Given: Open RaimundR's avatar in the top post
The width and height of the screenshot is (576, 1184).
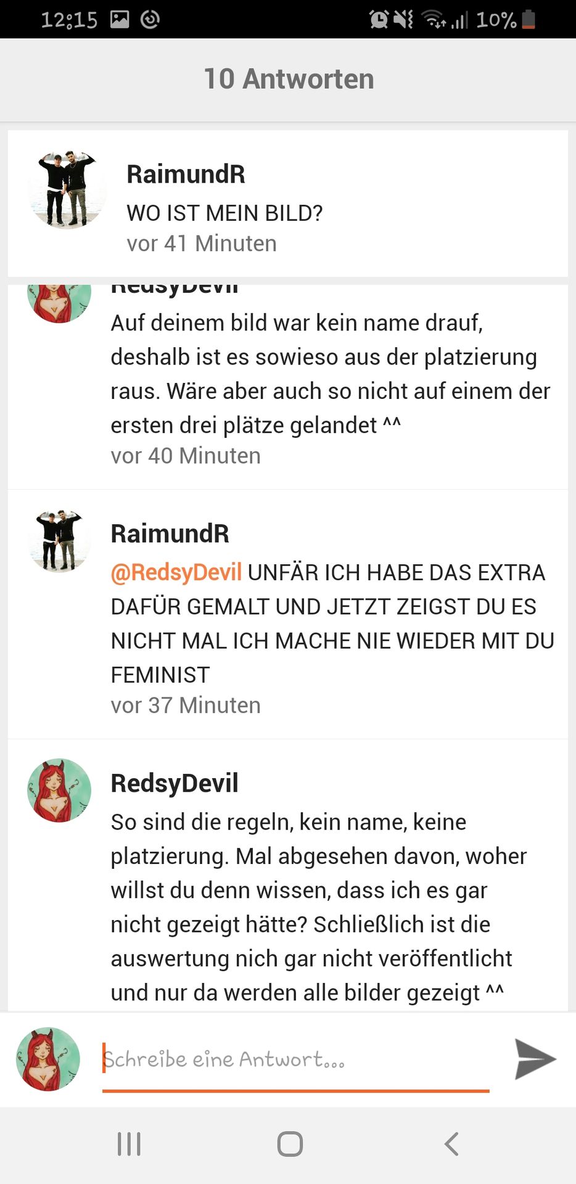Looking at the screenshot, I should (67, 189).
